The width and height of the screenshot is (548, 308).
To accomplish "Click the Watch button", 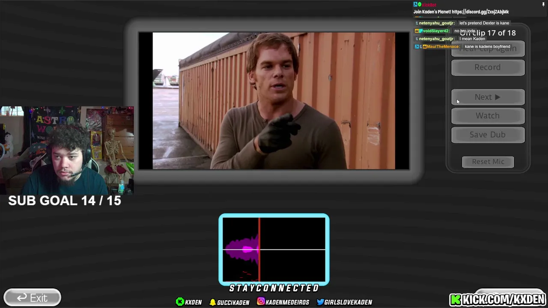I will (x=488, y=116).
